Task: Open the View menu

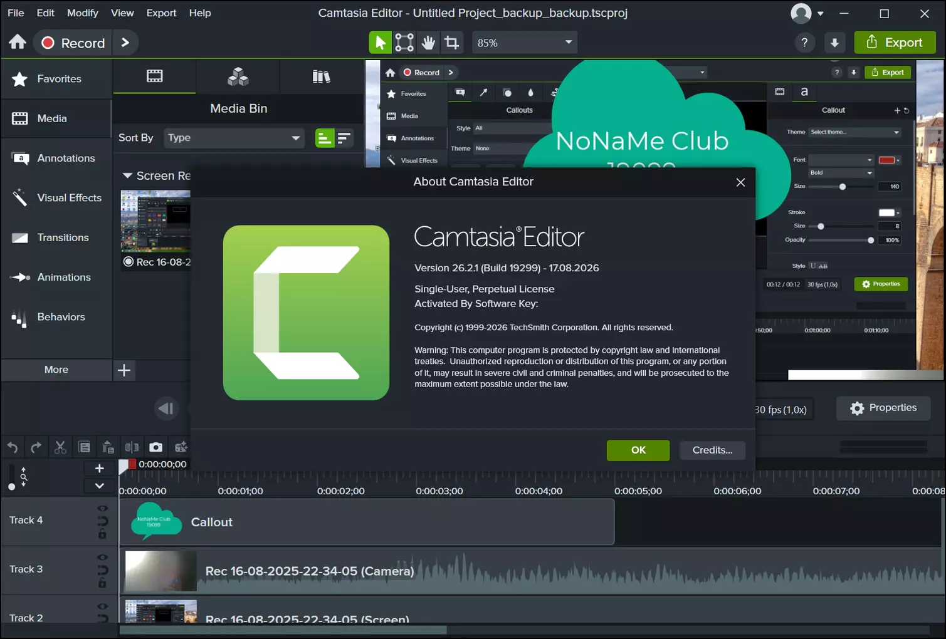Action: click(122, 13)
